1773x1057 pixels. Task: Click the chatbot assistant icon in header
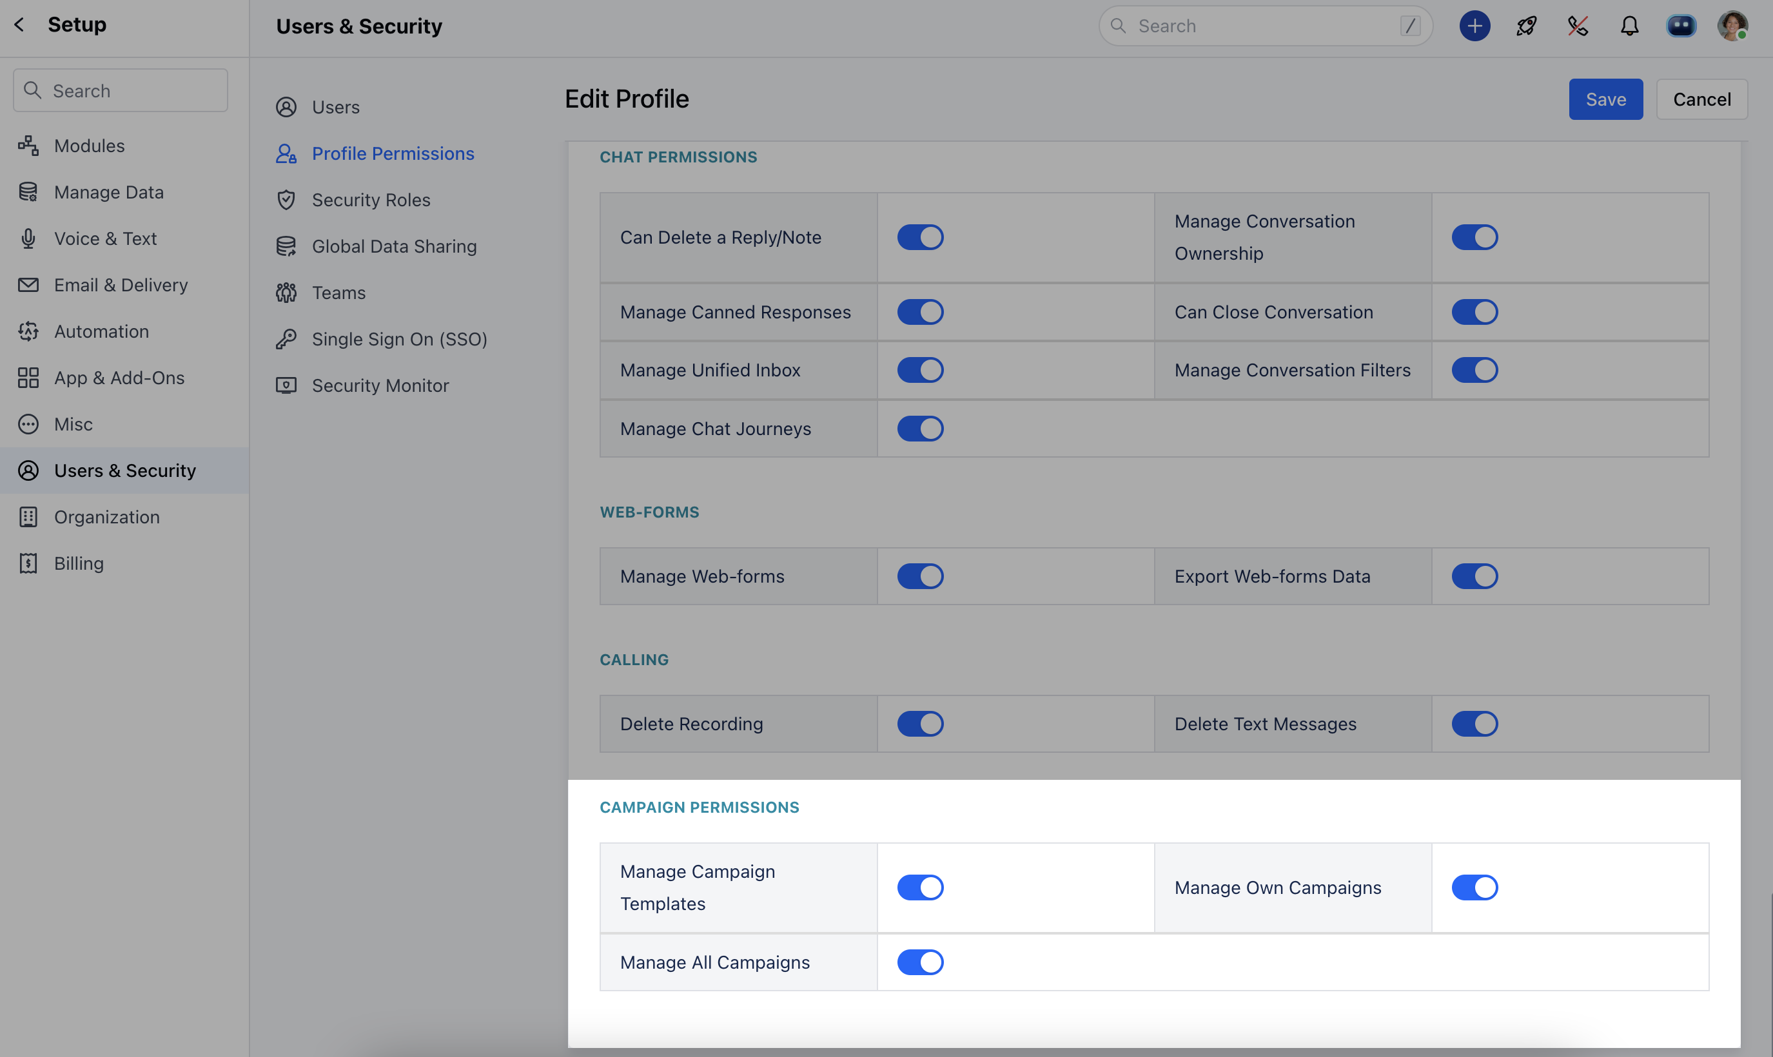pyautogui.click(x=1680, y=26)
